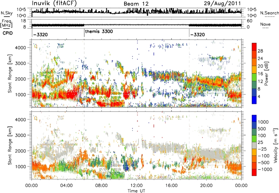Click the 'Time UT' axis title
Image resolution: width=279 pixels, height=193 pixels.
(x=136, y=191)
